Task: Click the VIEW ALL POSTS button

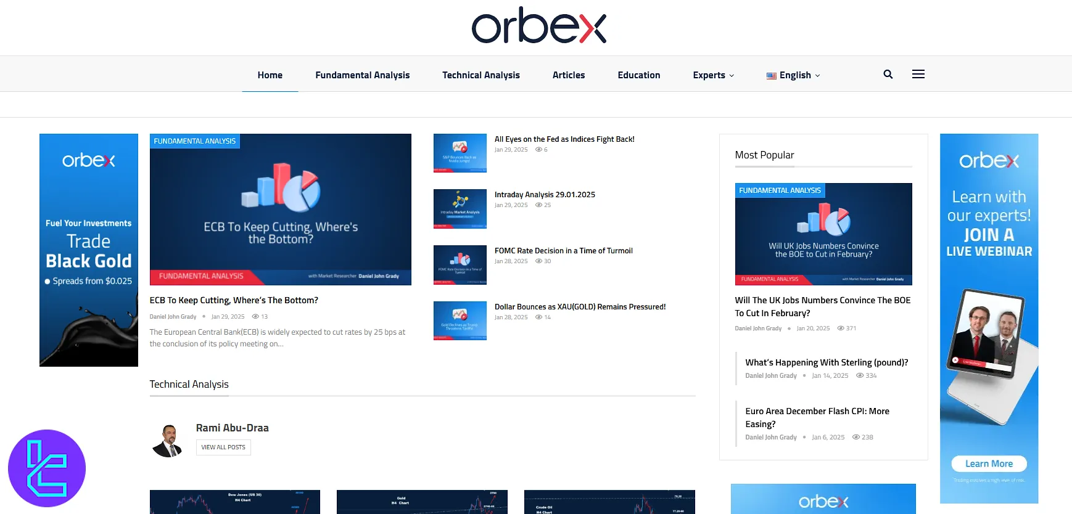Action: (x=223, y=447)
